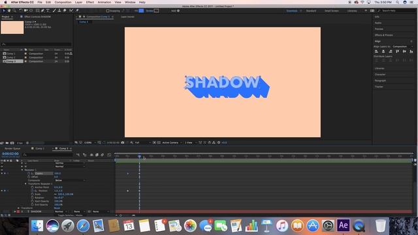
Task: Select the Eraser tool
Action: pos(65,10)
